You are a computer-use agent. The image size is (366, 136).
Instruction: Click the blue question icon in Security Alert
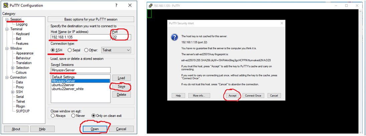174,37
